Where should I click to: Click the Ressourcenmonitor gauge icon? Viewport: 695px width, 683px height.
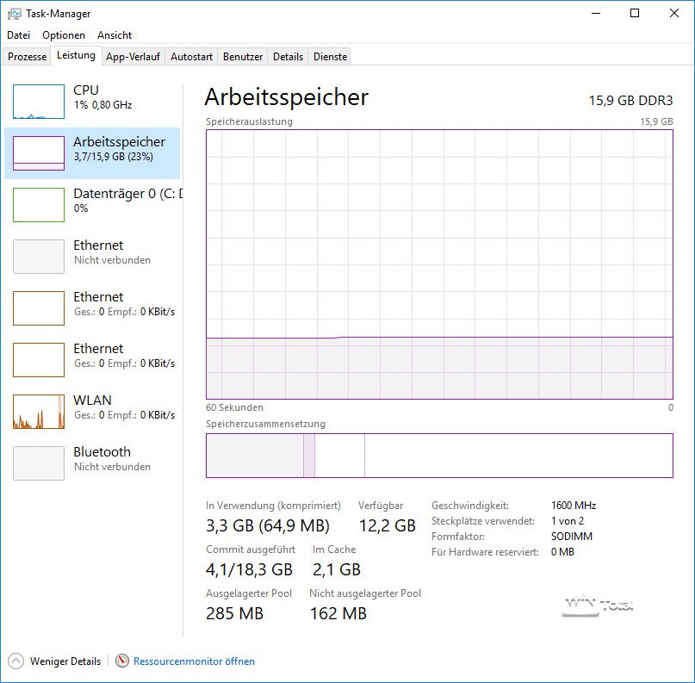pyautogui.click(x=122, y=661)
